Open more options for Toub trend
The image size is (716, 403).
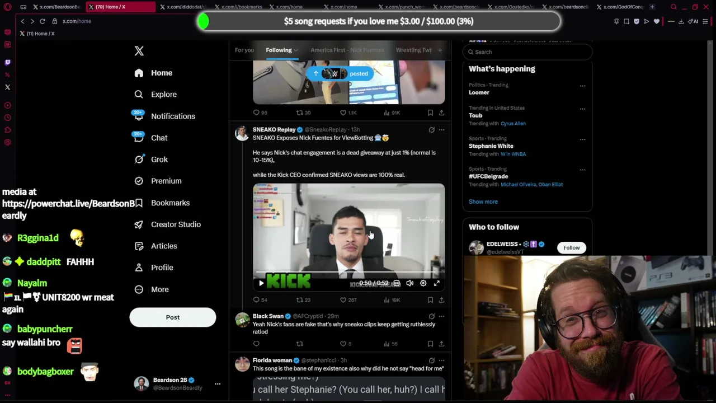click(582, 109)
